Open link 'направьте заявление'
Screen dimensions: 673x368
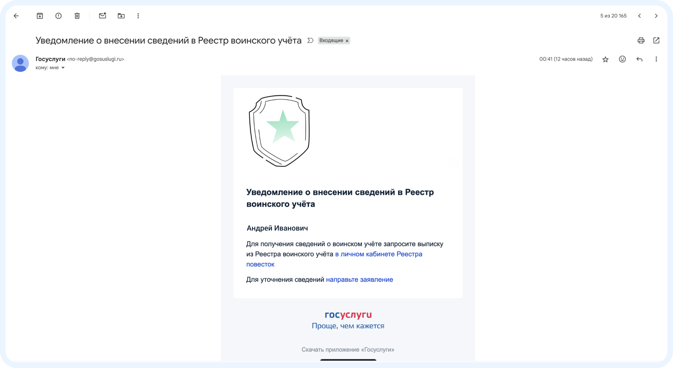[359, 279]
